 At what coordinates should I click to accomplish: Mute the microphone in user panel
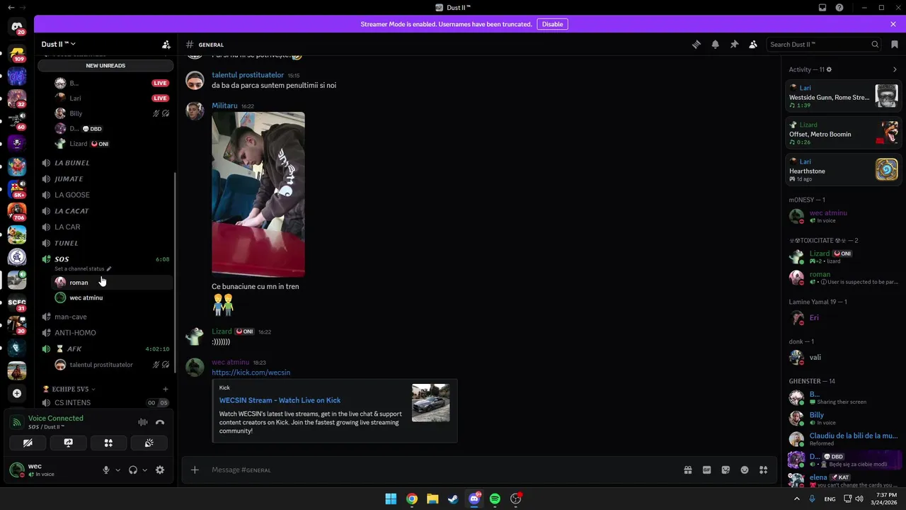[x=106, y=470]
